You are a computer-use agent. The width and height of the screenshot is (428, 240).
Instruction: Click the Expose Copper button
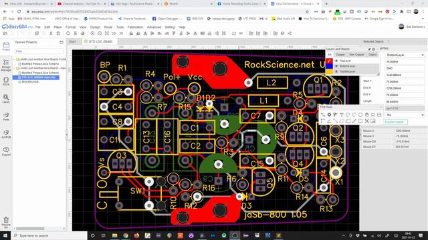click(396, 122)
